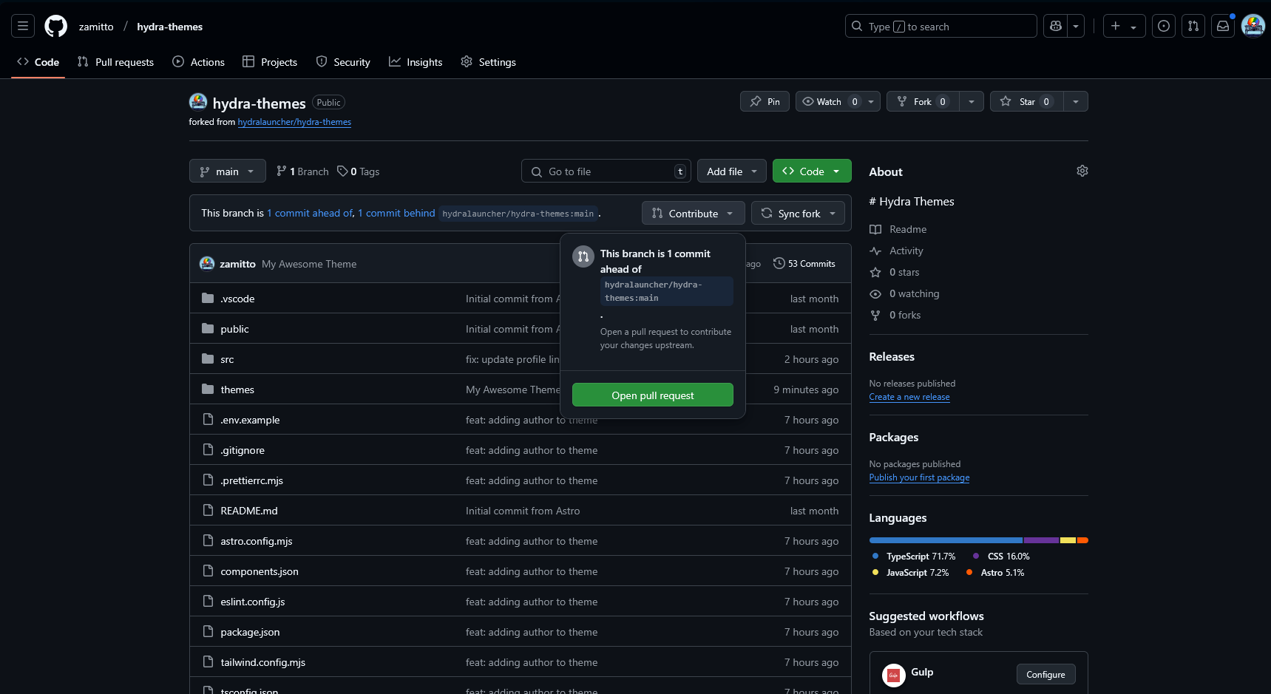The width and height of the screenshot is (1271, 694).
Task: Open the main branch selector dropdown
Action: [227, 171]
